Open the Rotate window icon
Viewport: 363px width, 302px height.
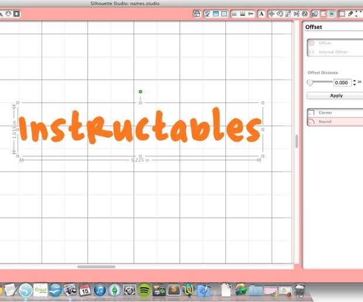(x=280, y=14)
